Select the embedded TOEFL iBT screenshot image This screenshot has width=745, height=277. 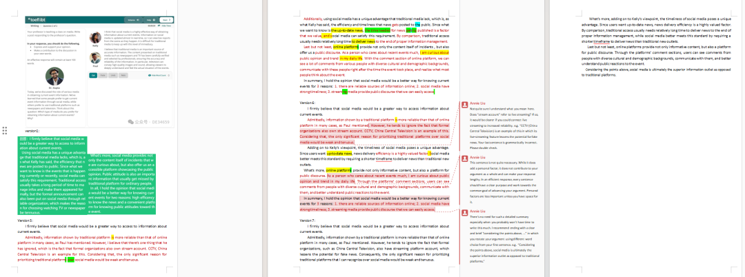(100, 71)
